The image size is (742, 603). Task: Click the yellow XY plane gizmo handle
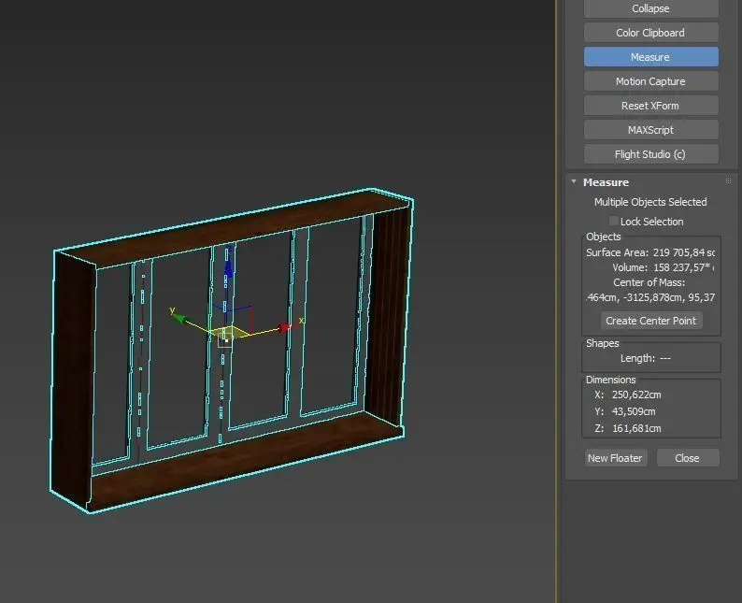[x=229, y=332]
